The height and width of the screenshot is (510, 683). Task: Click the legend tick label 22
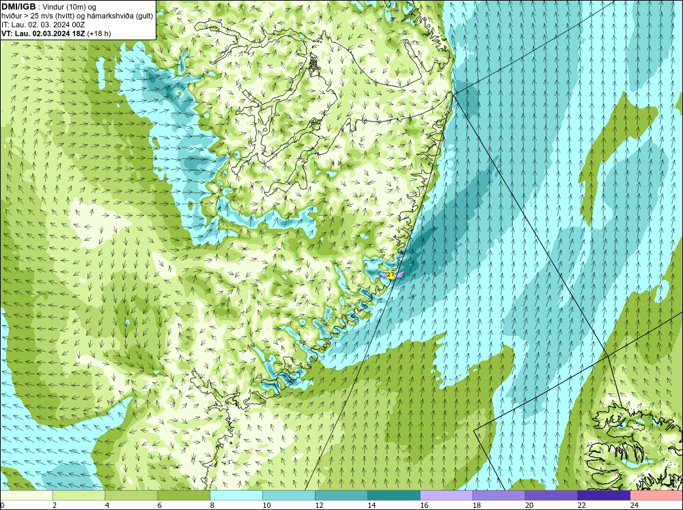[x=581, y=505]
